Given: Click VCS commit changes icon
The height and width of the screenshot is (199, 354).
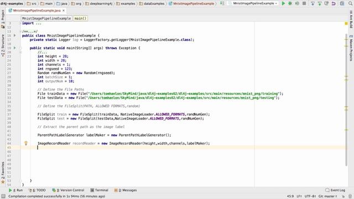Looking at the screenshot, I should pos(320,3).
